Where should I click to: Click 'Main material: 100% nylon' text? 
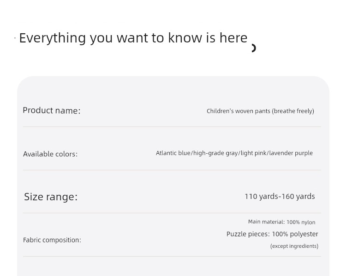pos(282,222)
